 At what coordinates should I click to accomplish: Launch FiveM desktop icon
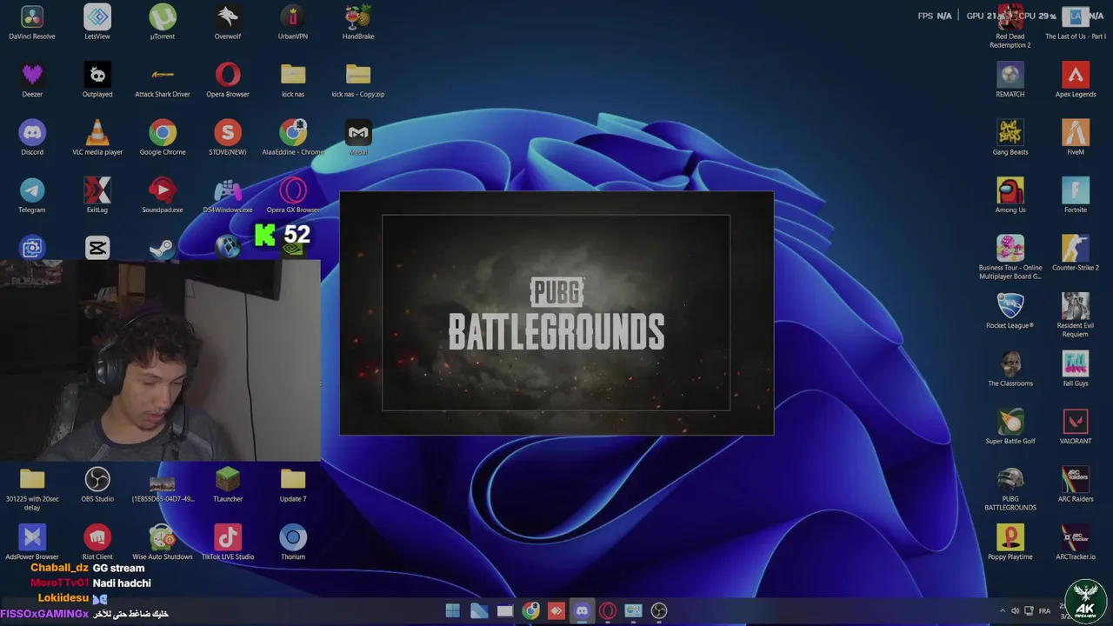tap(1076, 138)
